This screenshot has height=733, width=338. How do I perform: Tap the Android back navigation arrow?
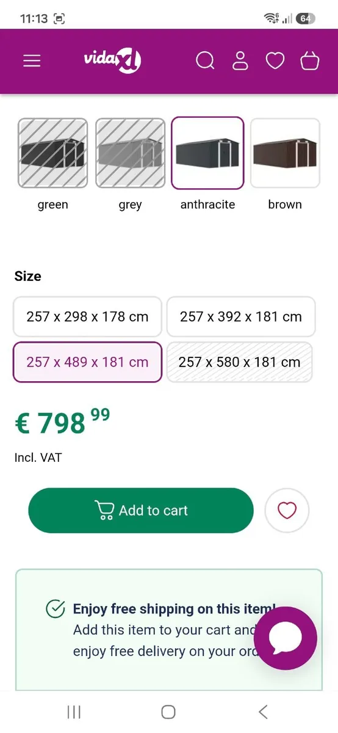(263, 712)
